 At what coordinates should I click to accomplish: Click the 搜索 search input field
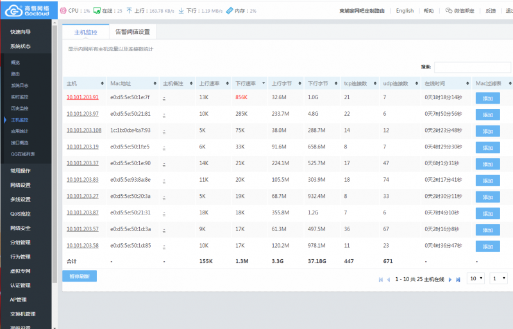(x=473, y=67)
